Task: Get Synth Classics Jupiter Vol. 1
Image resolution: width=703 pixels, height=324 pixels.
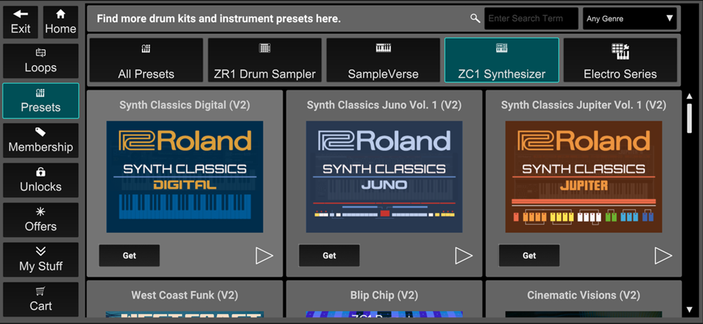Action: pos(529,255)
